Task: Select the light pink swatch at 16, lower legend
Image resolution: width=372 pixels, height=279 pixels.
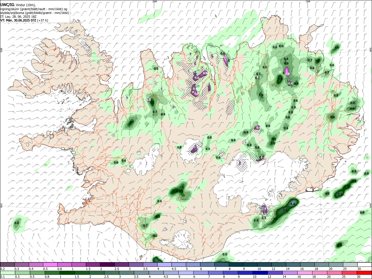Action: [305, 273]
